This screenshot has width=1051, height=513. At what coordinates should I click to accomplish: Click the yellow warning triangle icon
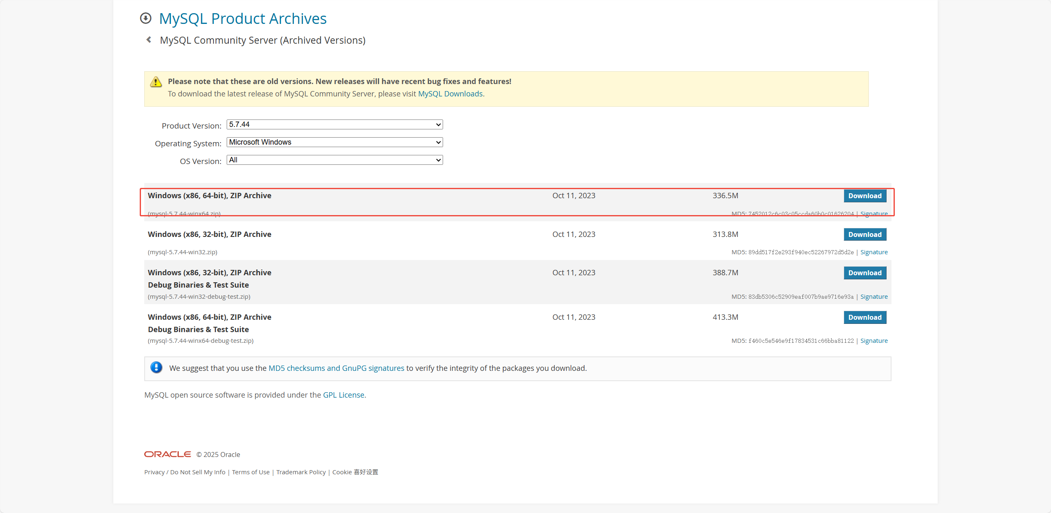pyautogui.click(x=156, y=82)
